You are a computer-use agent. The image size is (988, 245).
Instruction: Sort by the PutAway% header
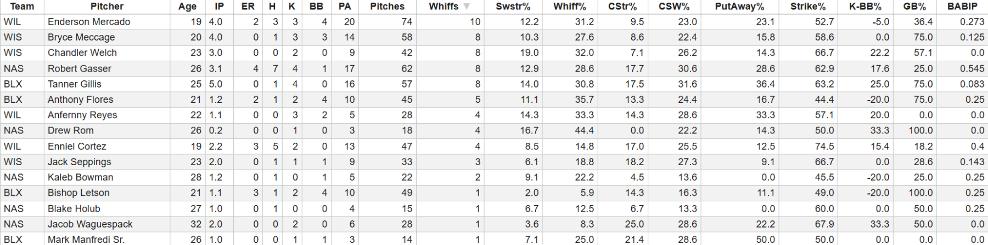739,7
